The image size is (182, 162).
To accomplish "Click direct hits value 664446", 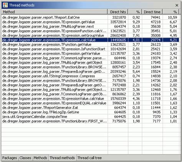I will [120, 58].
